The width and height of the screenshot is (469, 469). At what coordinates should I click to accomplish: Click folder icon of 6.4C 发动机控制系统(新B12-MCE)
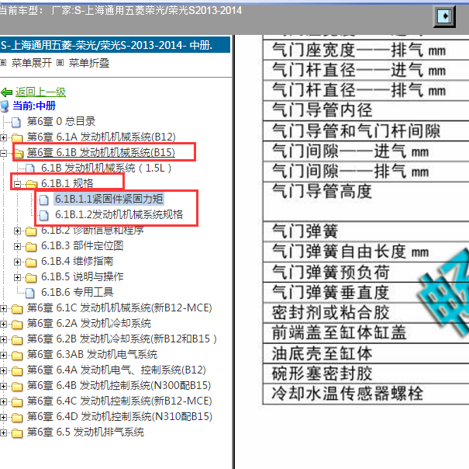(17, 402)
